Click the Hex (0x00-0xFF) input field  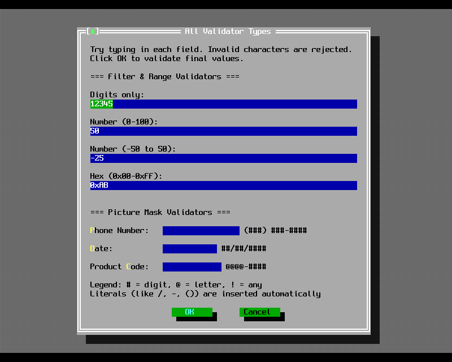tap(223, 186)
